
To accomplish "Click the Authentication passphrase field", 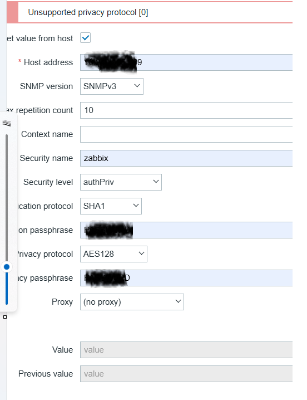I will click(x=186, y=230).
